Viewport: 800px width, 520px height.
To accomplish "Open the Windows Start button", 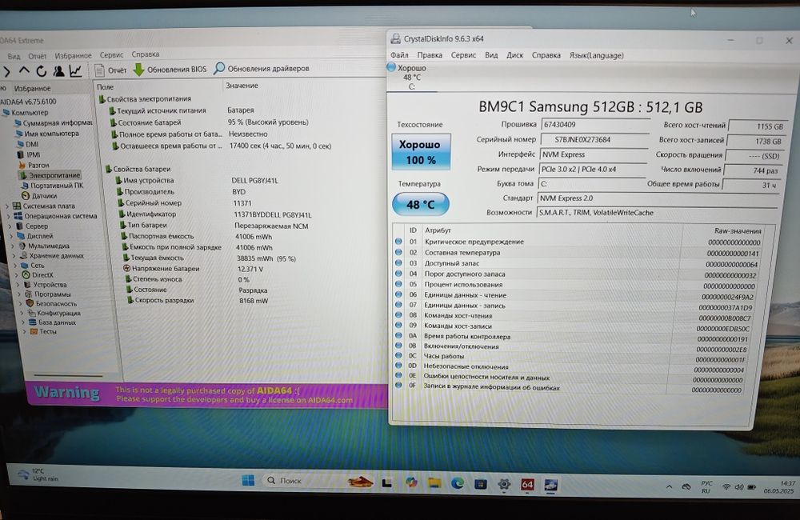I will (248, 480).
